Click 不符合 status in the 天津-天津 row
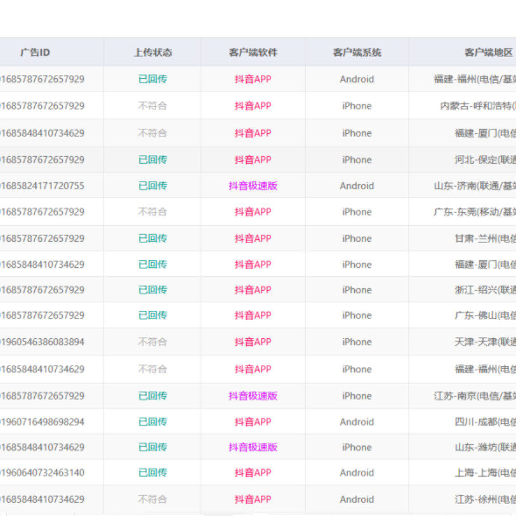This screenshot has height=516, width=516. 152,342
